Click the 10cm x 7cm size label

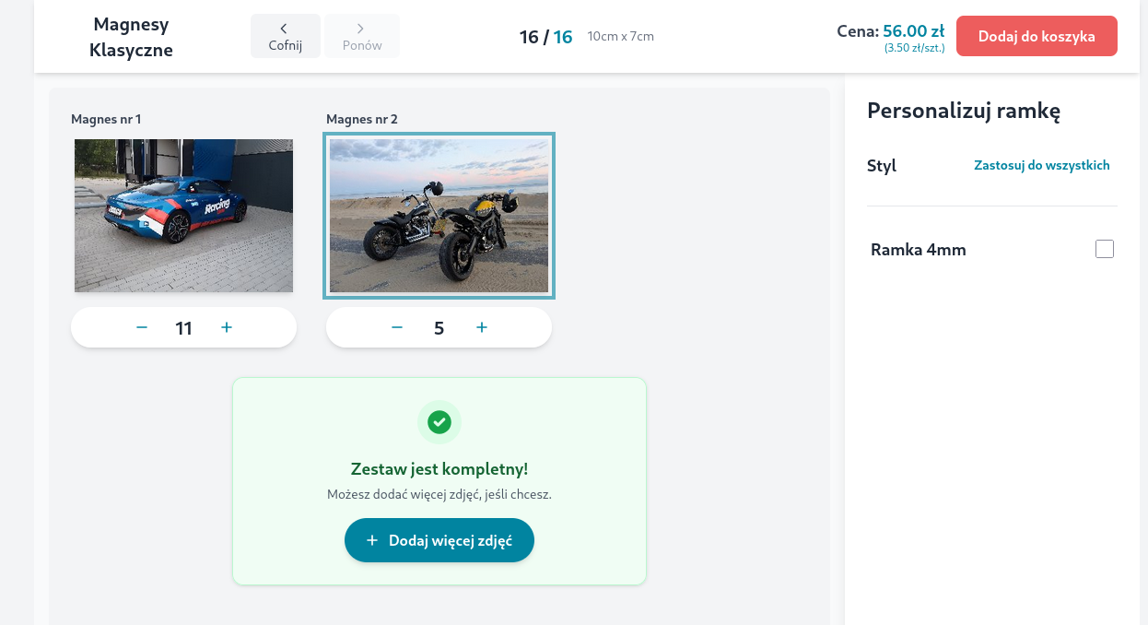[620, 37]
